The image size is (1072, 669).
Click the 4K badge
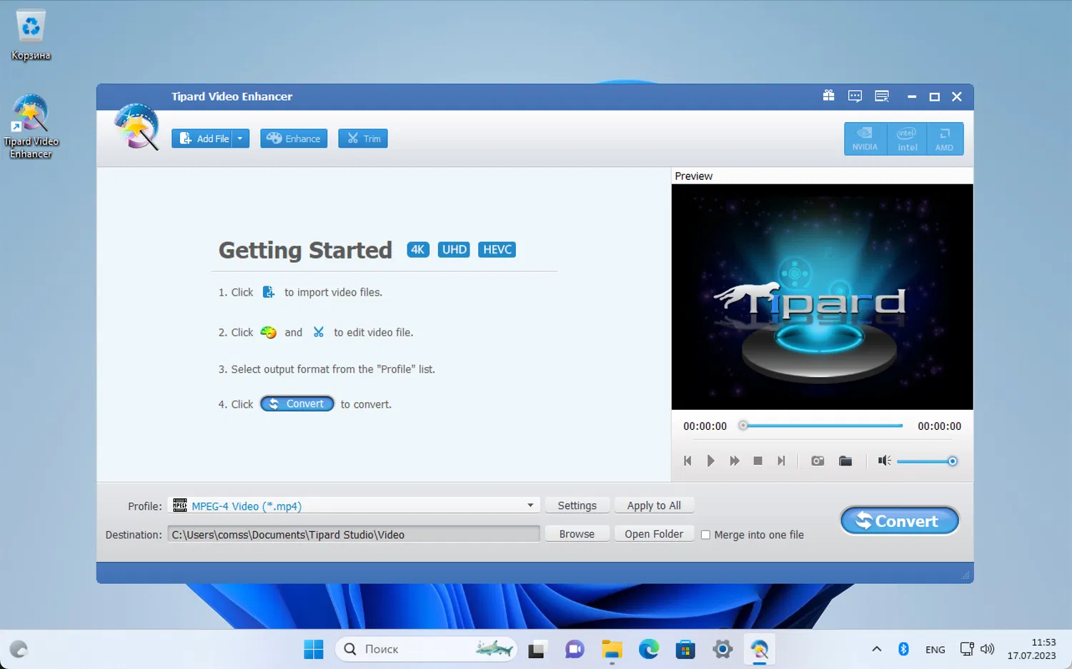[x=418, y=249]
